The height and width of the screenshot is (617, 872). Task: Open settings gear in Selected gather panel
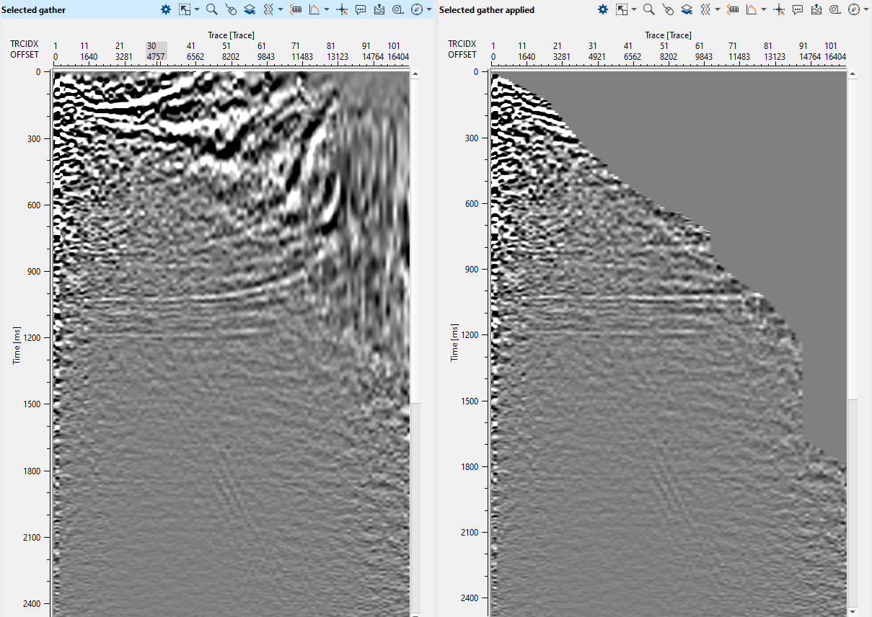pos(166,9)
